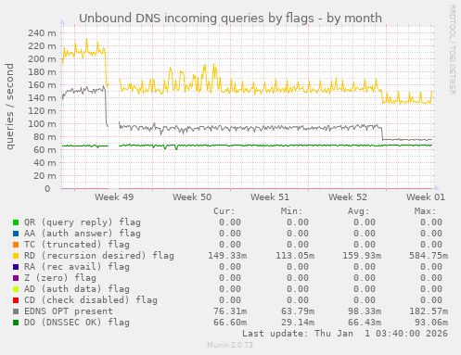Click the '200 m' y-axis label

42,59
